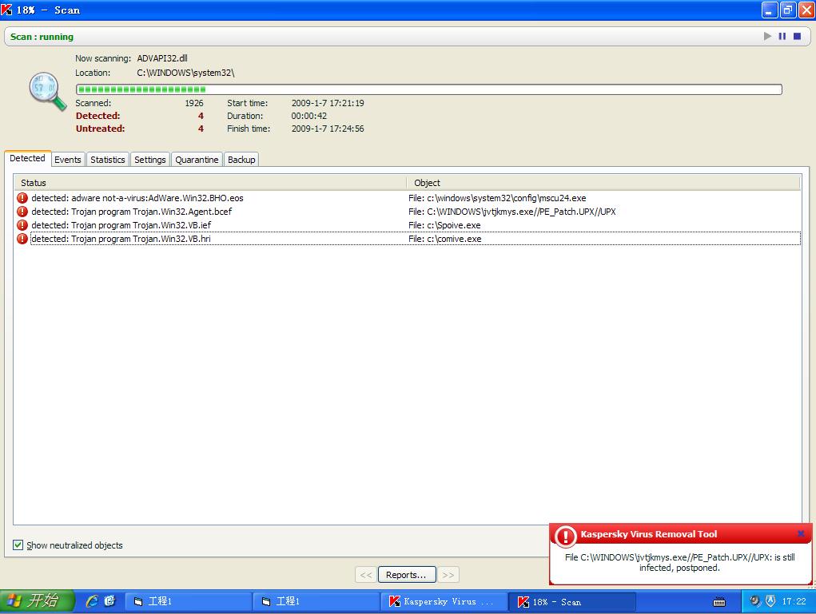Select the AdWare.Win32.BHO.eos detection row
Screen dimensions: 816x614
408,198
